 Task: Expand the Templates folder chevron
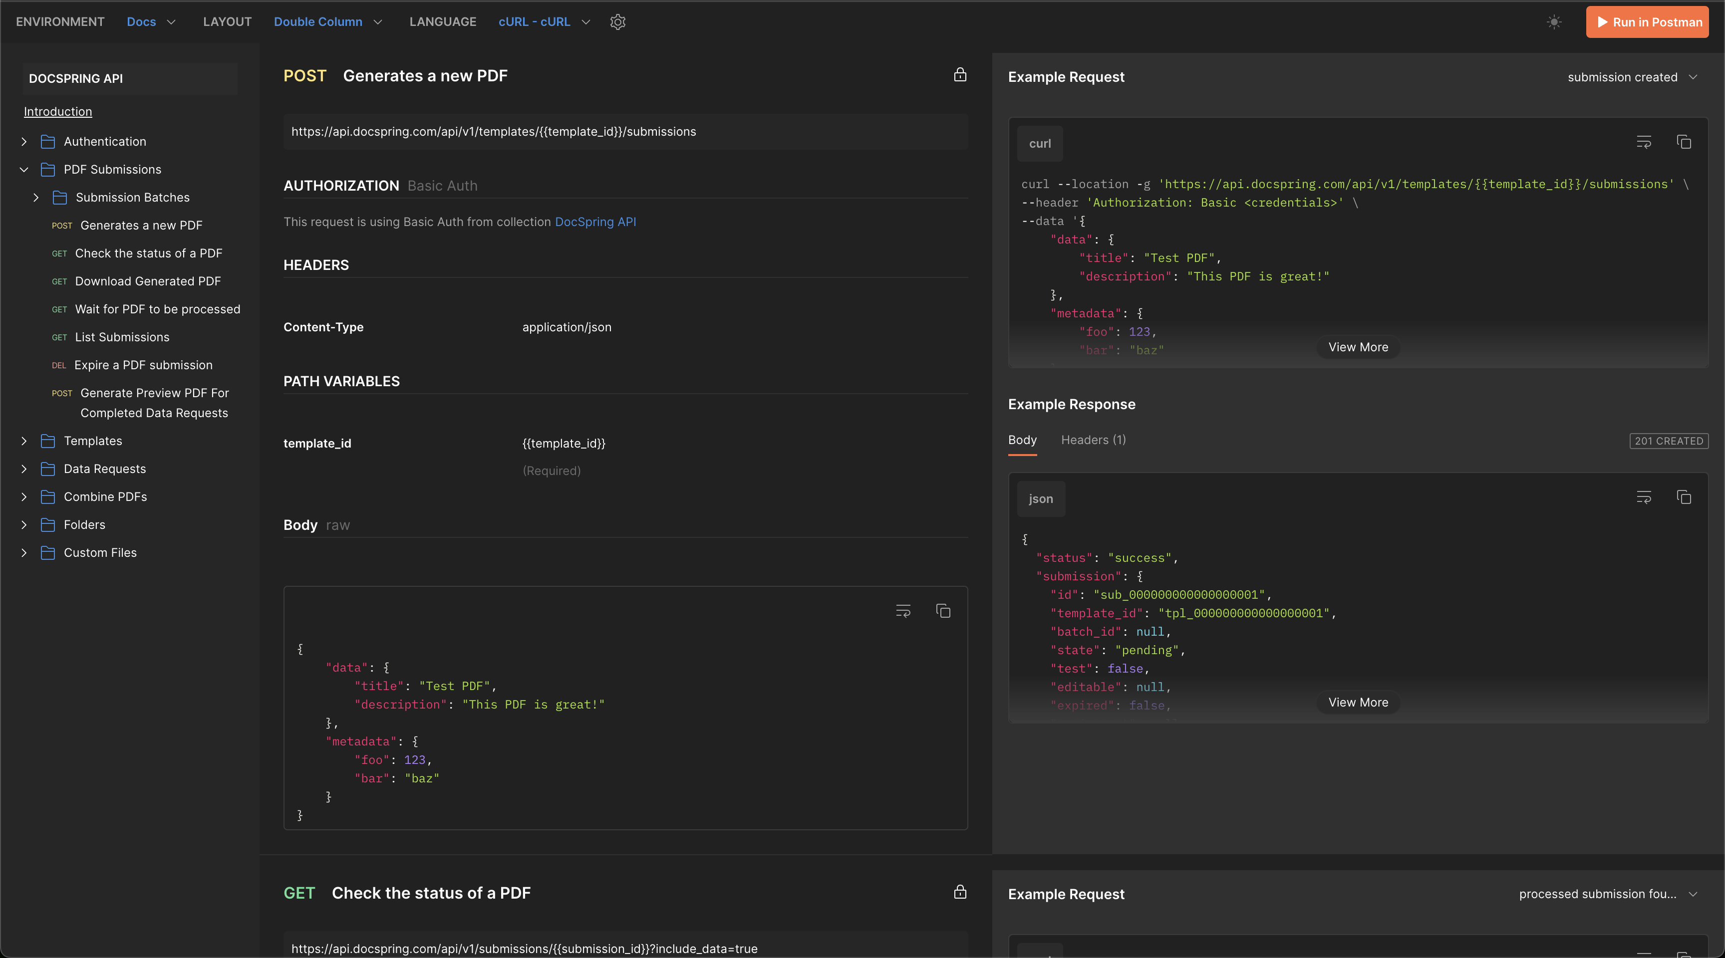click(x=24, y=441)
